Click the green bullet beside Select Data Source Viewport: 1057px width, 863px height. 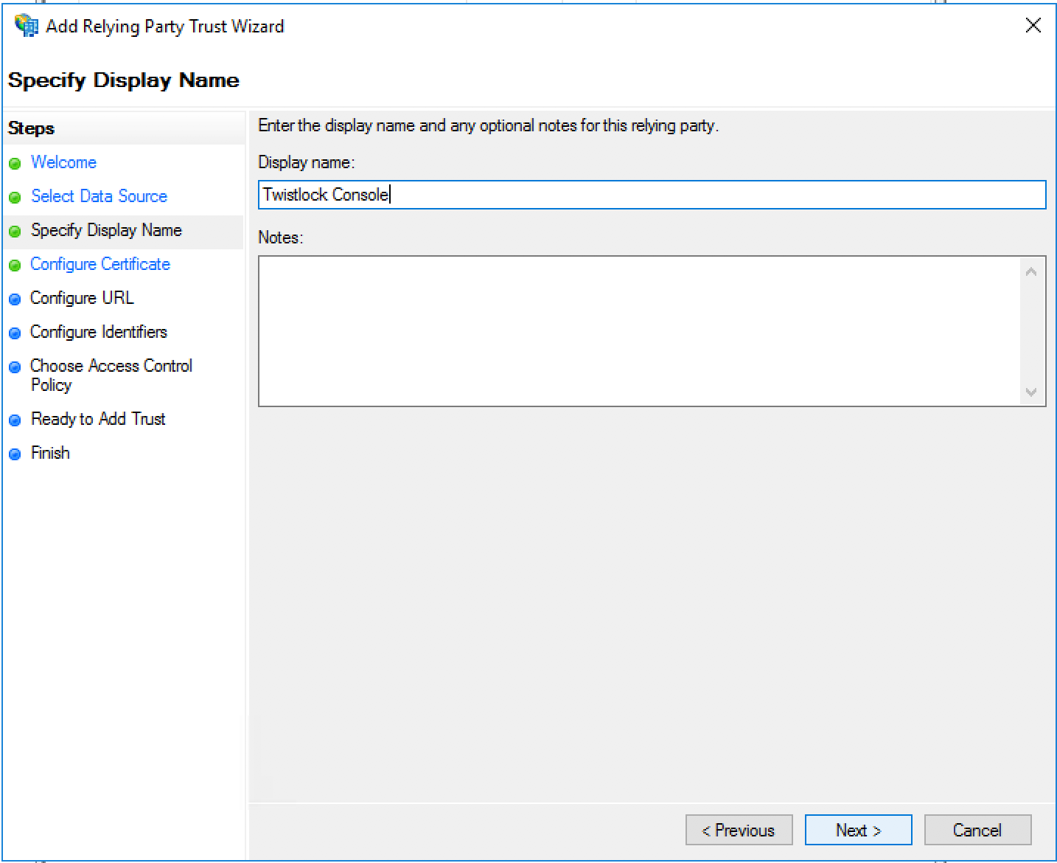coord(15,198)
